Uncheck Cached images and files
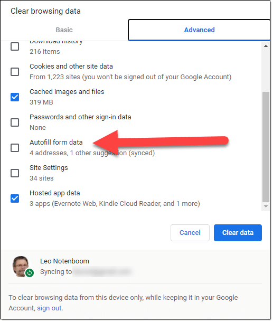 15,97
